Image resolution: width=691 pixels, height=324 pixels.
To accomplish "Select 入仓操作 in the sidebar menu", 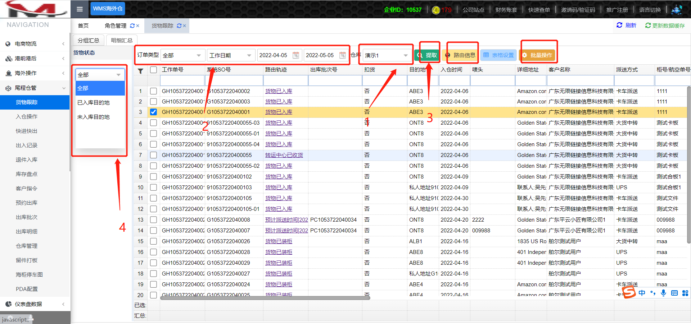I will click(27, 117).
